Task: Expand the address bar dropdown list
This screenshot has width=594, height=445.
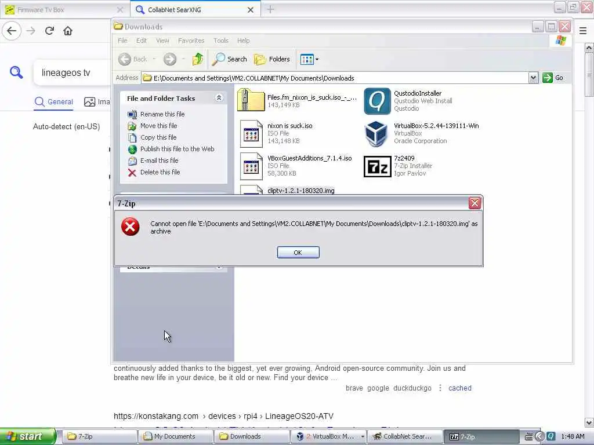Action: pyautogui.click(x=534, y=78)
